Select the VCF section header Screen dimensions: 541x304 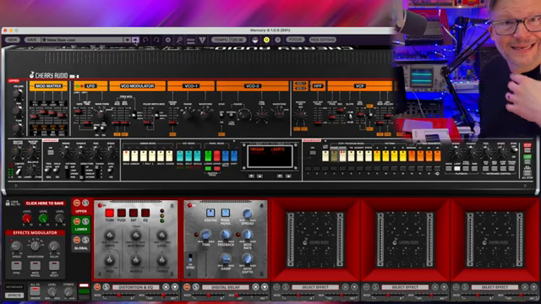359,86
